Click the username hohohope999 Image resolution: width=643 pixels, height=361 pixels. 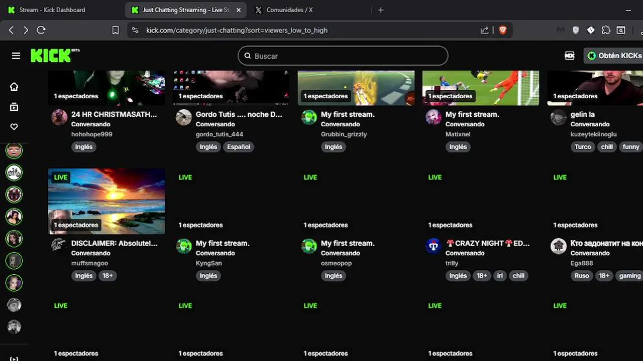[x=91, y=134]
